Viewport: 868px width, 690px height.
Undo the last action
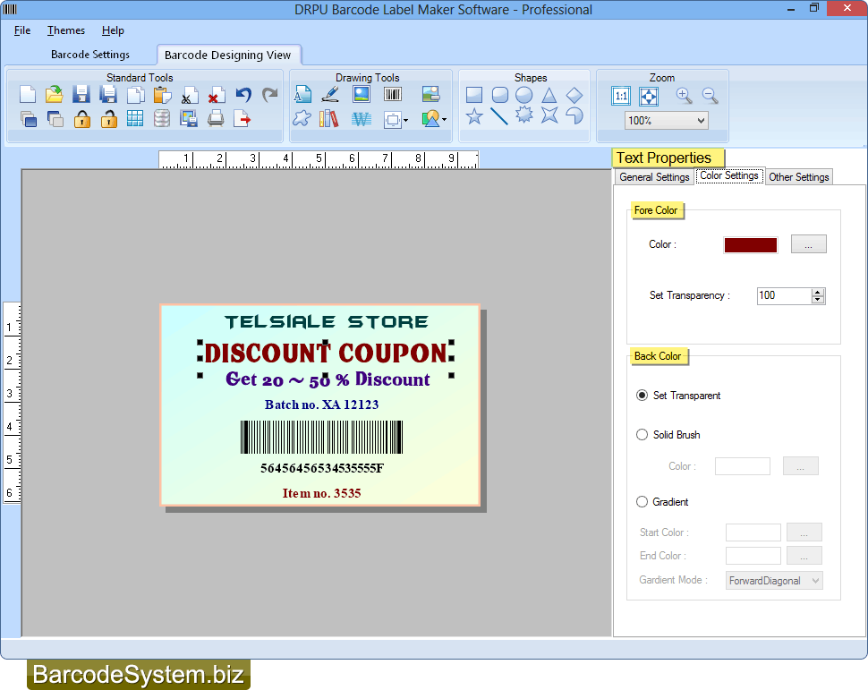243,95
